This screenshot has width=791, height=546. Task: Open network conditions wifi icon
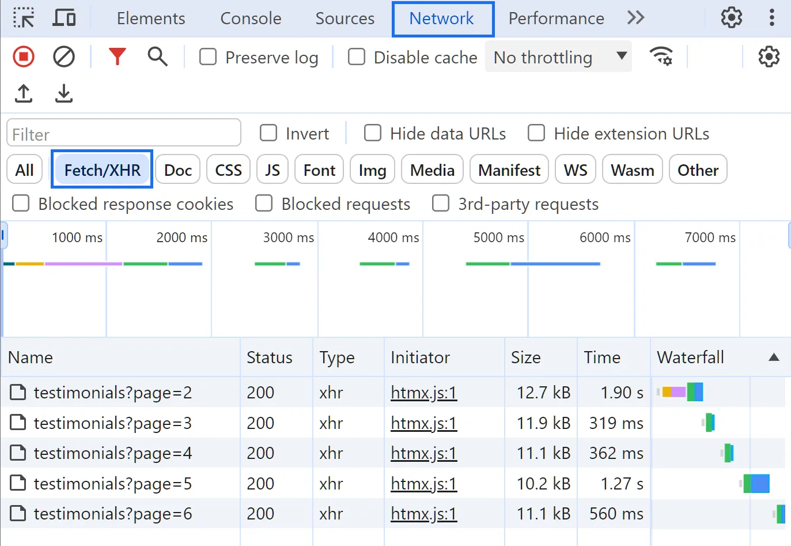[661, 57]
